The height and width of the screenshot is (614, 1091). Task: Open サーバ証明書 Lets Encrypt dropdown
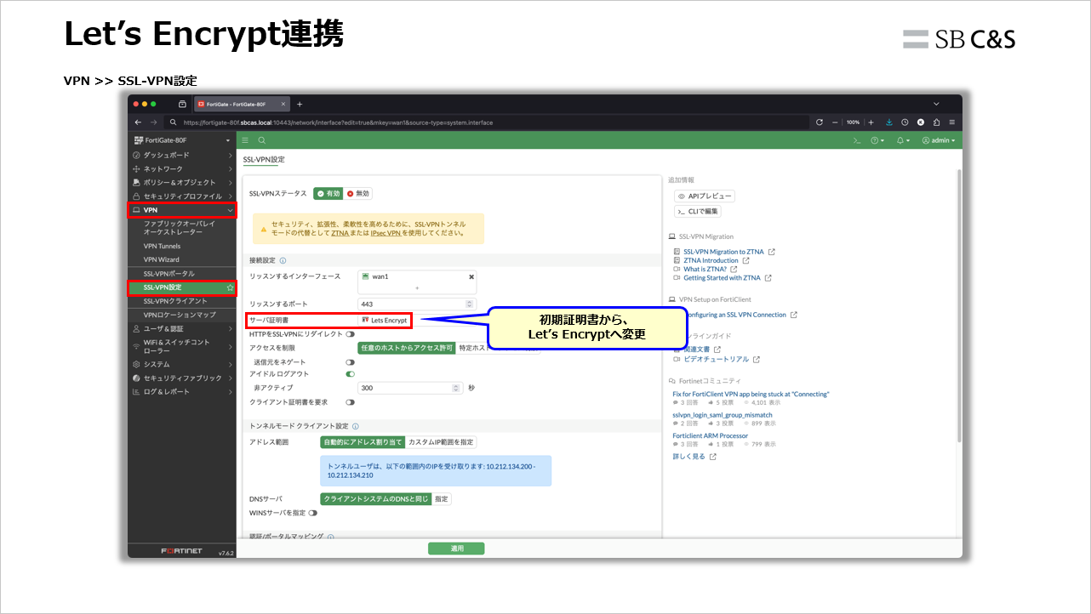point(416,321)
